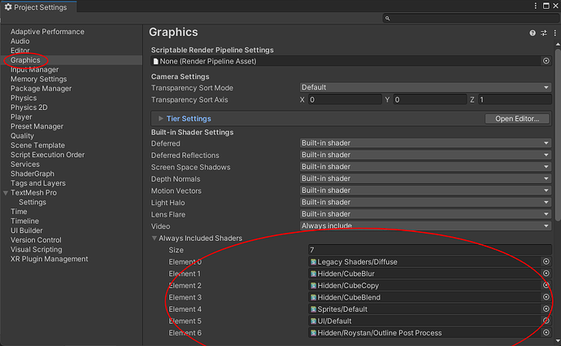Viewport: 561px width, 346px height.
Task: Open object picker for Outline Post Process
Action: (x=546, y=333)
